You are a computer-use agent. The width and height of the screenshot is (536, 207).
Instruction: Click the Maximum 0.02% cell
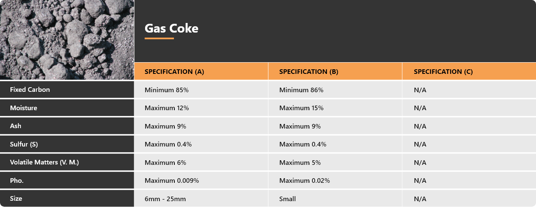(335, 181)
